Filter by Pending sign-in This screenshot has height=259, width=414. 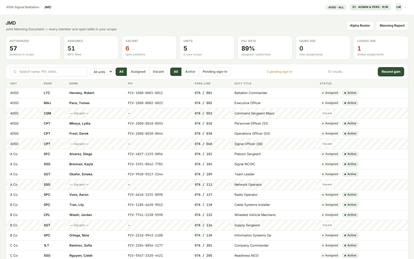[x=215, y=72]
